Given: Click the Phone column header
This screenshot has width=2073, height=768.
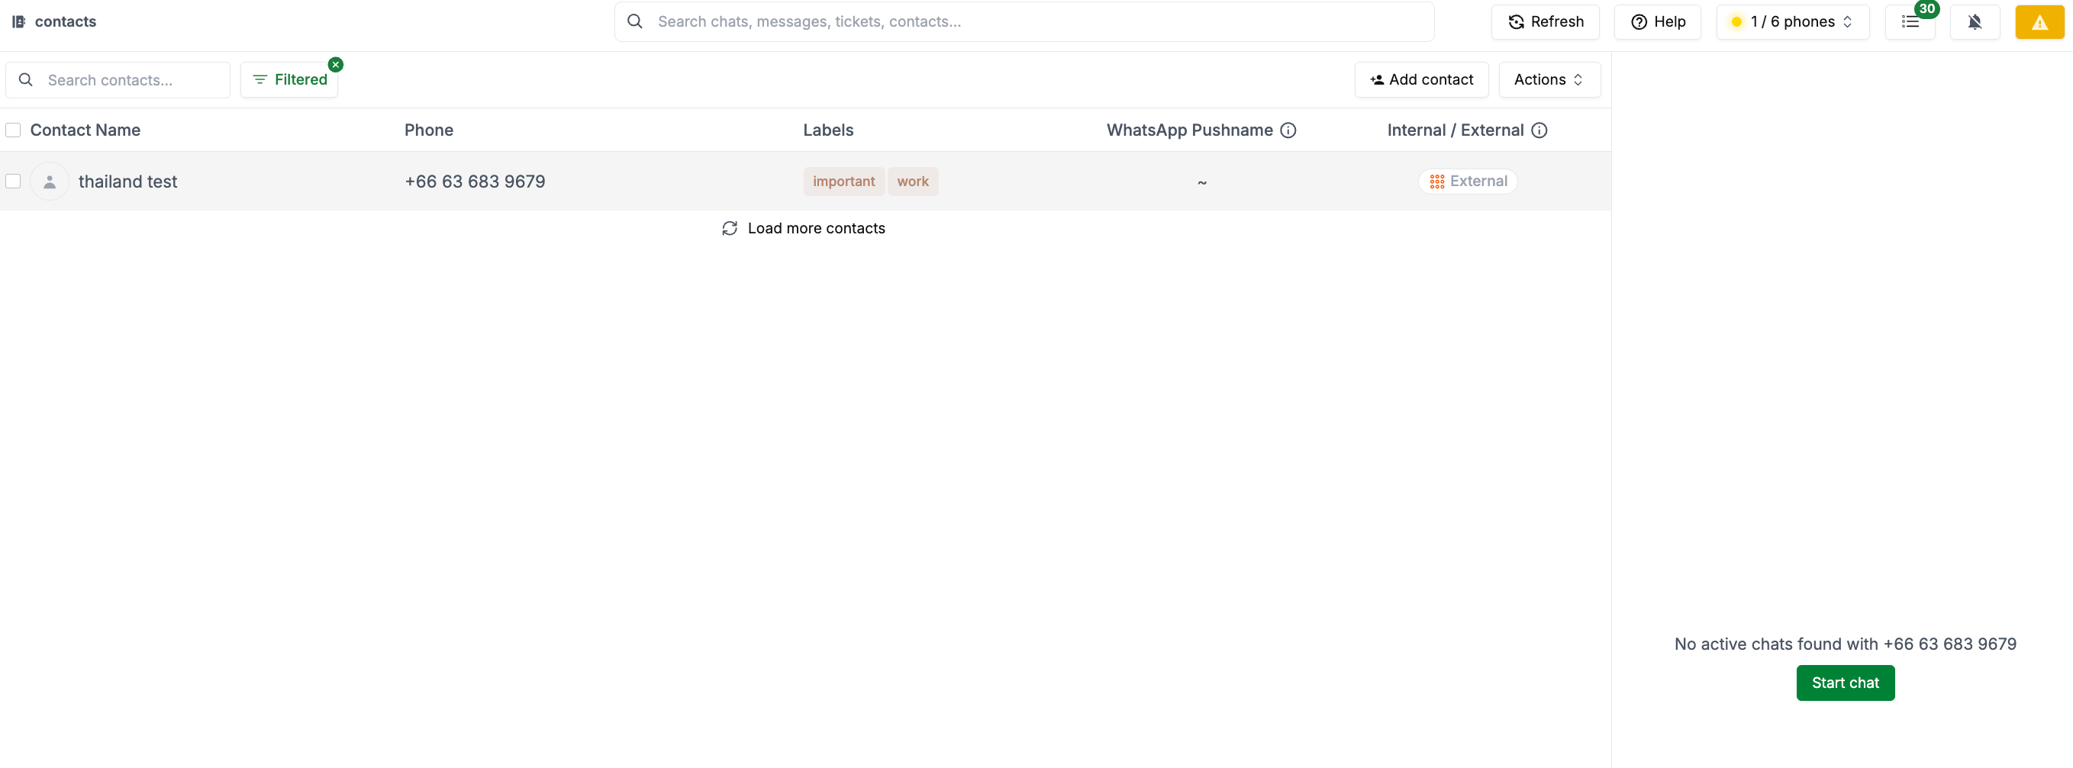Looking at the screenshot, I should [x=429, y=130].
